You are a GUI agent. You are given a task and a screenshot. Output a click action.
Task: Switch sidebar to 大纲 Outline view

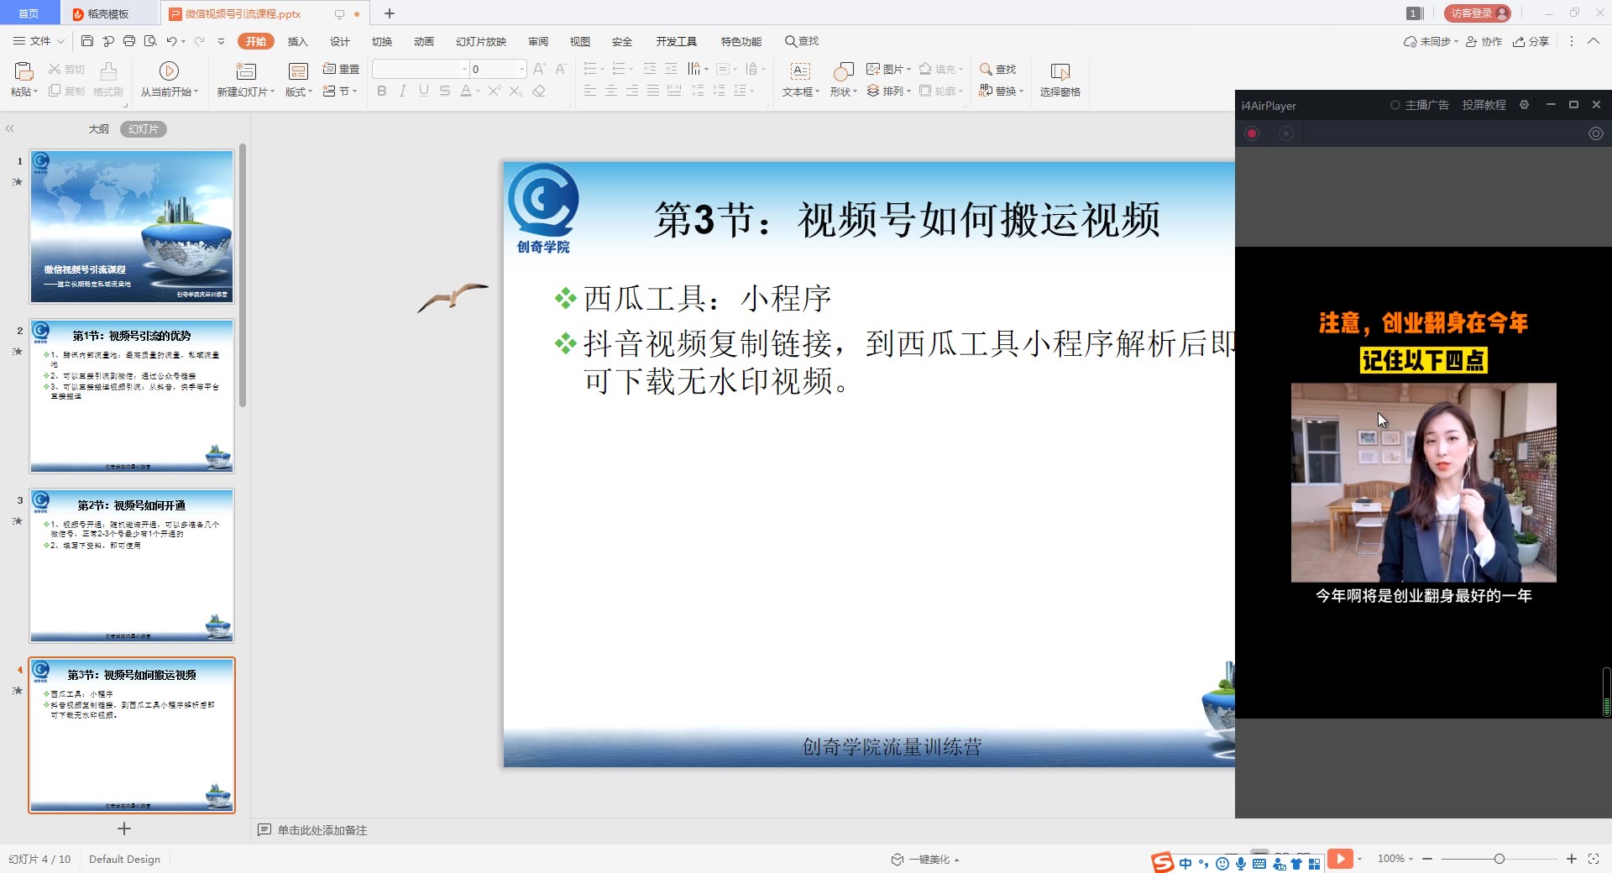(99, 128)
